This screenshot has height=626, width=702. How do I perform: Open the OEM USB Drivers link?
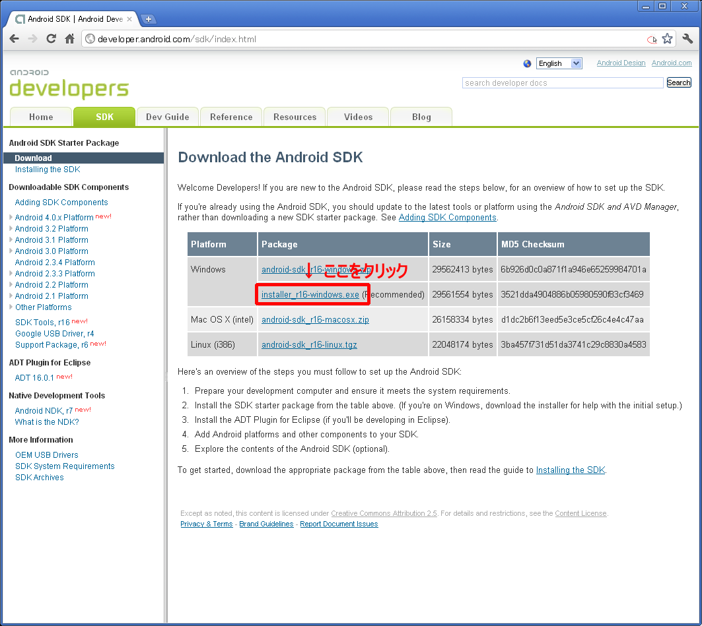[x=47, y=454]
